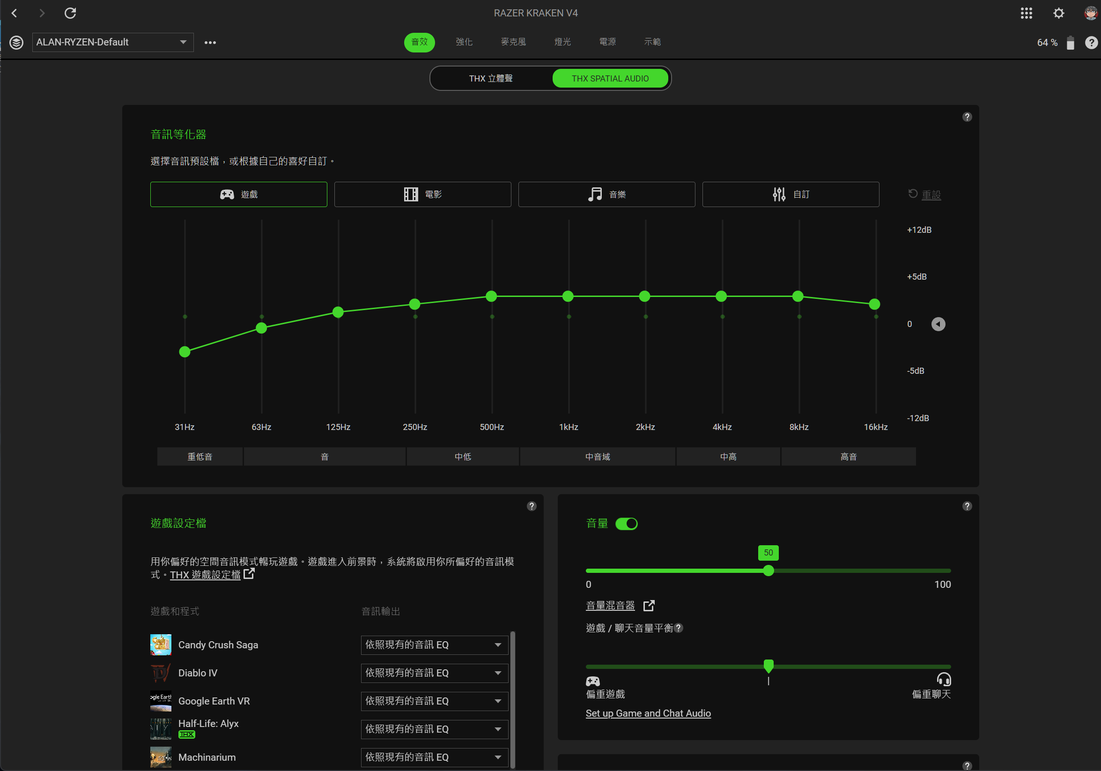Go back with the left arrow icon

click(15, 13)
